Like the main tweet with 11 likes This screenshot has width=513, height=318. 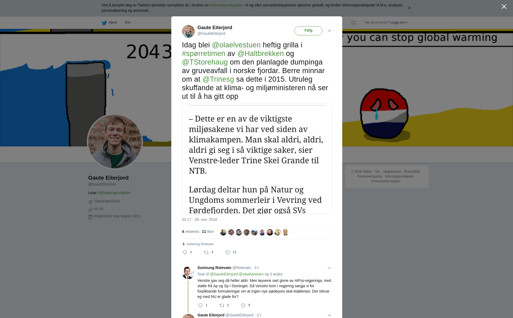click(228, 252)
